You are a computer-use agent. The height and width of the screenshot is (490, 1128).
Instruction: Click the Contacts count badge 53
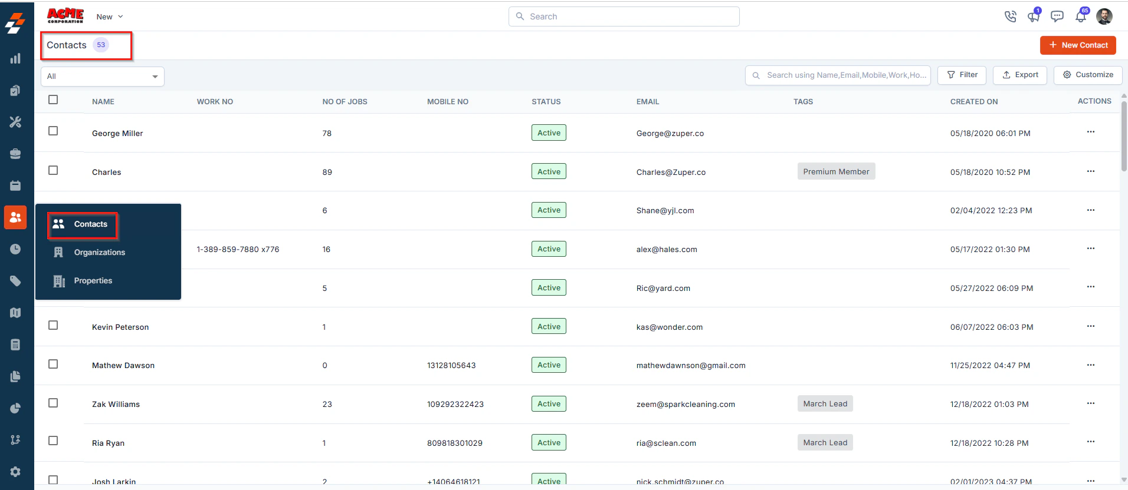pyautogui.click(x=101, y=45)
